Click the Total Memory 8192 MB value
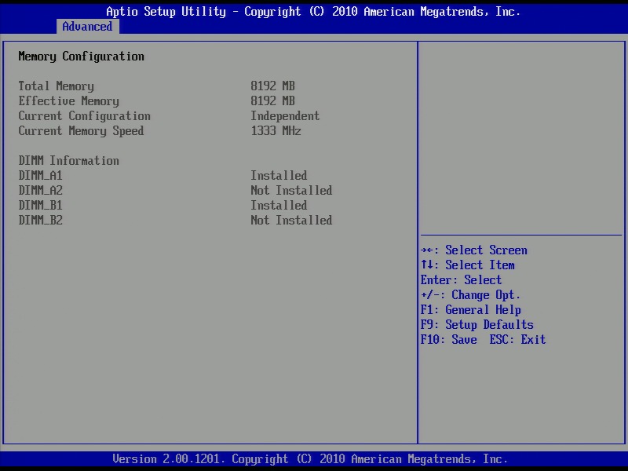 (272, 86)
